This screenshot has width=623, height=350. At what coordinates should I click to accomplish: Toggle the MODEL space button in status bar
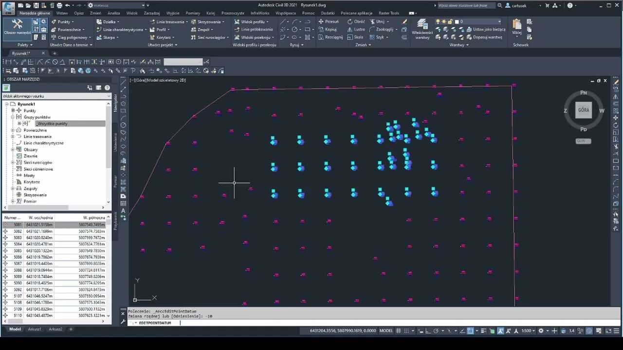[x=386, y=331]
